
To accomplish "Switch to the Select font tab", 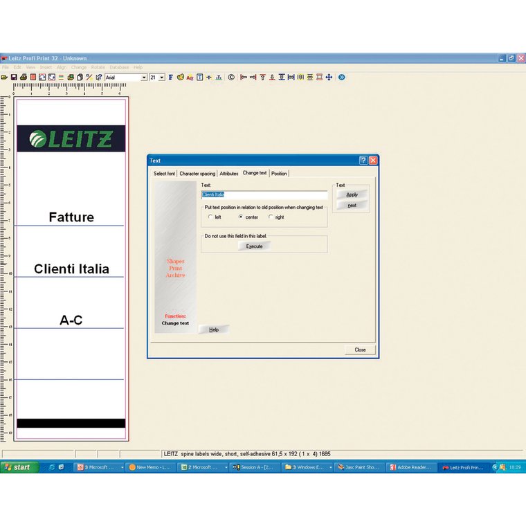I will point(165,174).
